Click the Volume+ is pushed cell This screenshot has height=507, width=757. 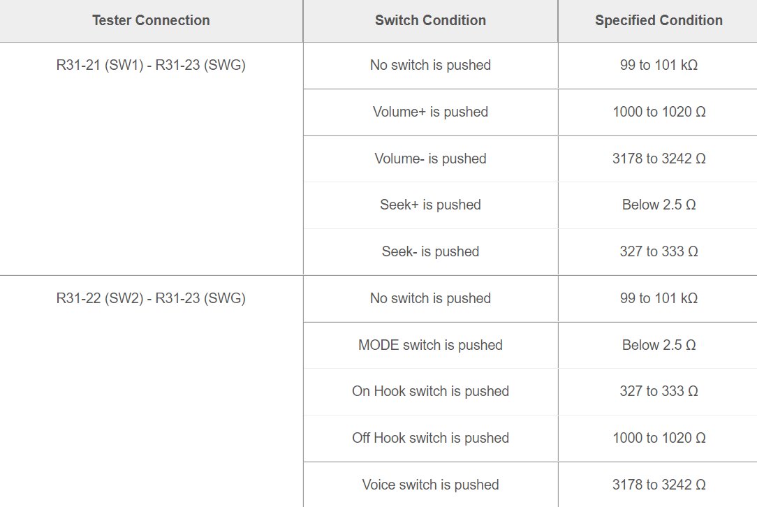pyautogui.click(x=430, y=112)
